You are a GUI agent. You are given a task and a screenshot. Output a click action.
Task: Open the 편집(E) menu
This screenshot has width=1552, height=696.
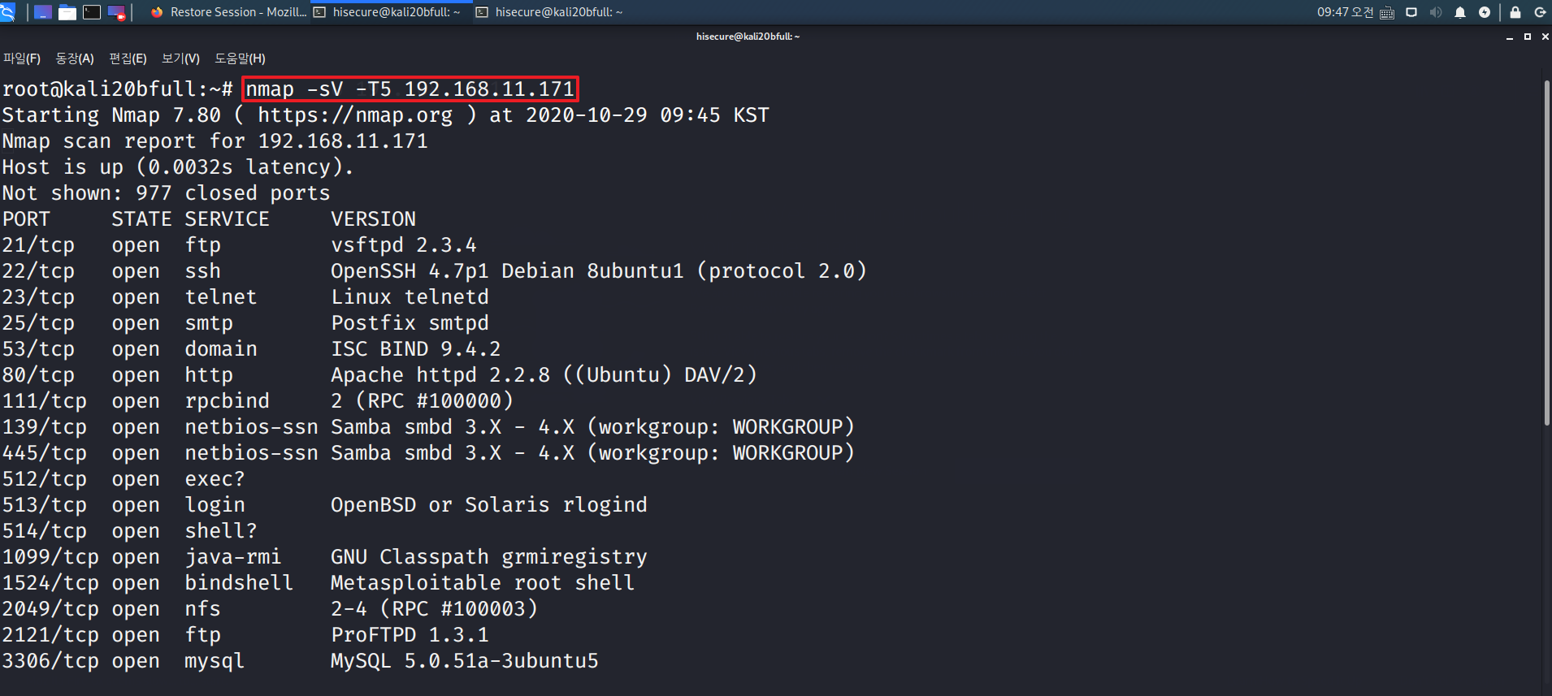click(x=128, y=58)
